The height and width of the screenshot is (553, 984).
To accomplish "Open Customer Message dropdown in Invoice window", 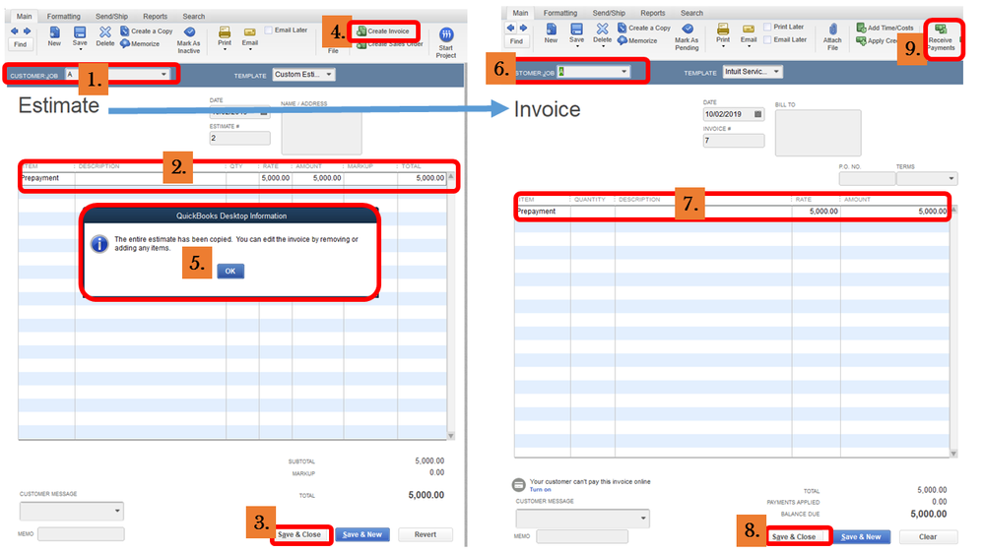I will click(643, 518).
